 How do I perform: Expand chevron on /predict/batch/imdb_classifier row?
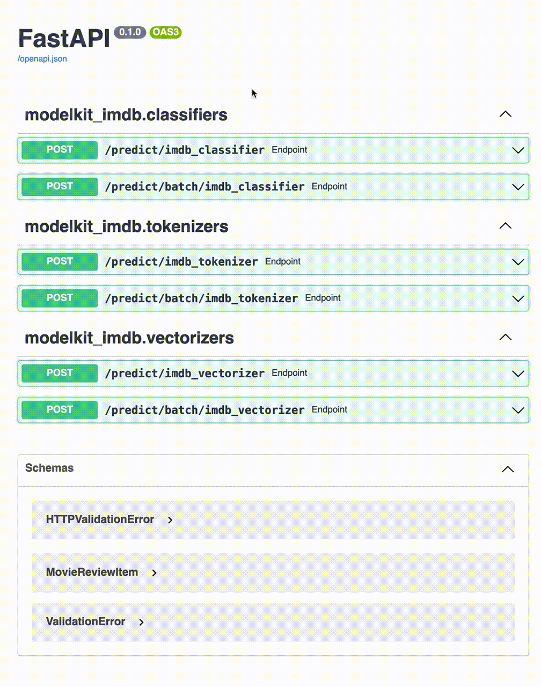pos(518,187)
